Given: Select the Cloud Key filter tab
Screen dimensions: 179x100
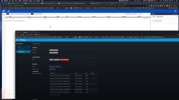Looking at the screenshot, I should (x=11, y=14).
